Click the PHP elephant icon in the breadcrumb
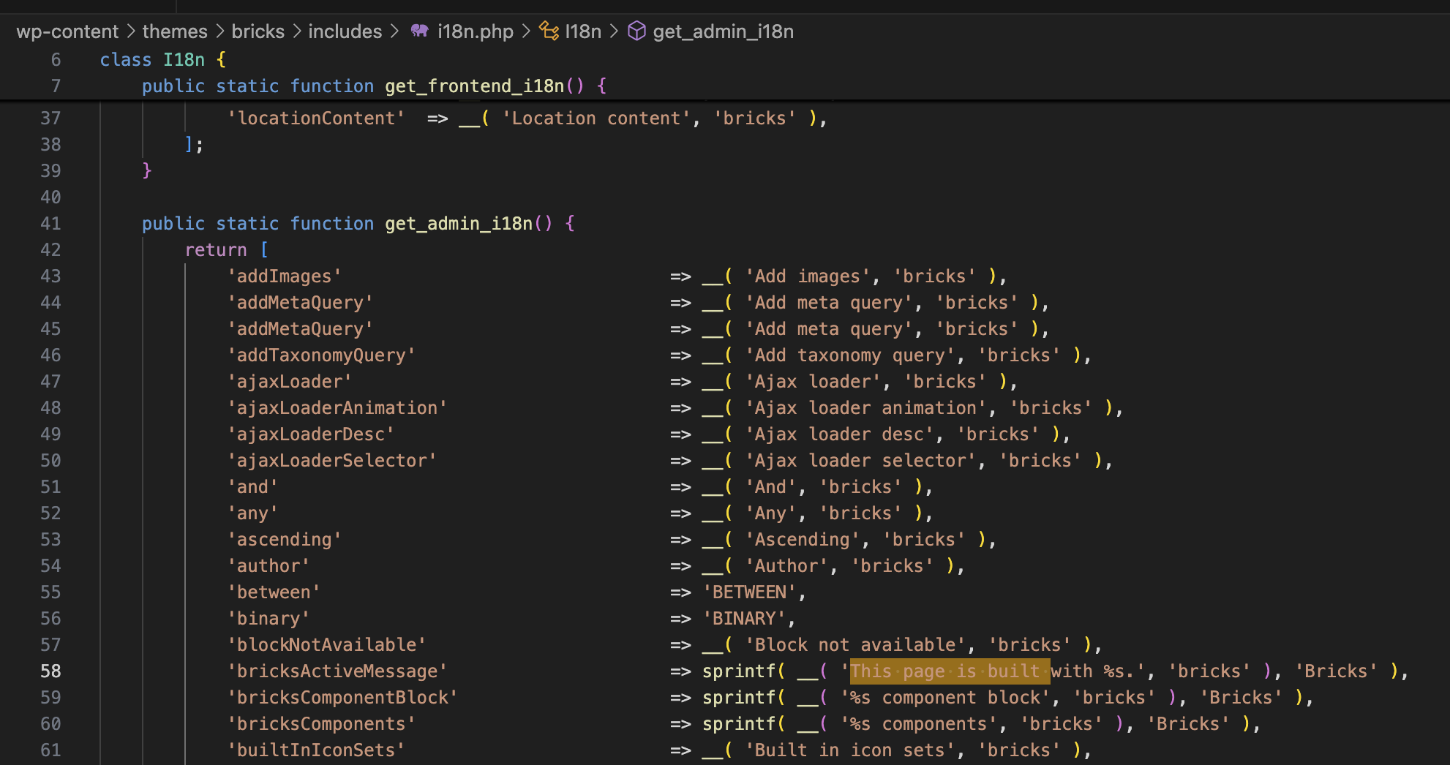The image size is (1450, 765). [419, 31]
